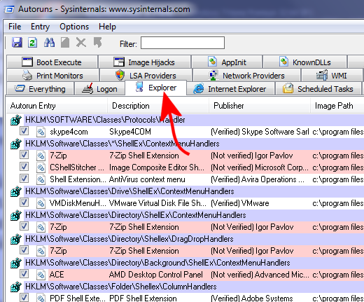The height and width of the screenshot is (302, 364).
Task: Select the HKLM\SOFTWARE\Classes\Protocols\Handler row
Action: point(194,120)
